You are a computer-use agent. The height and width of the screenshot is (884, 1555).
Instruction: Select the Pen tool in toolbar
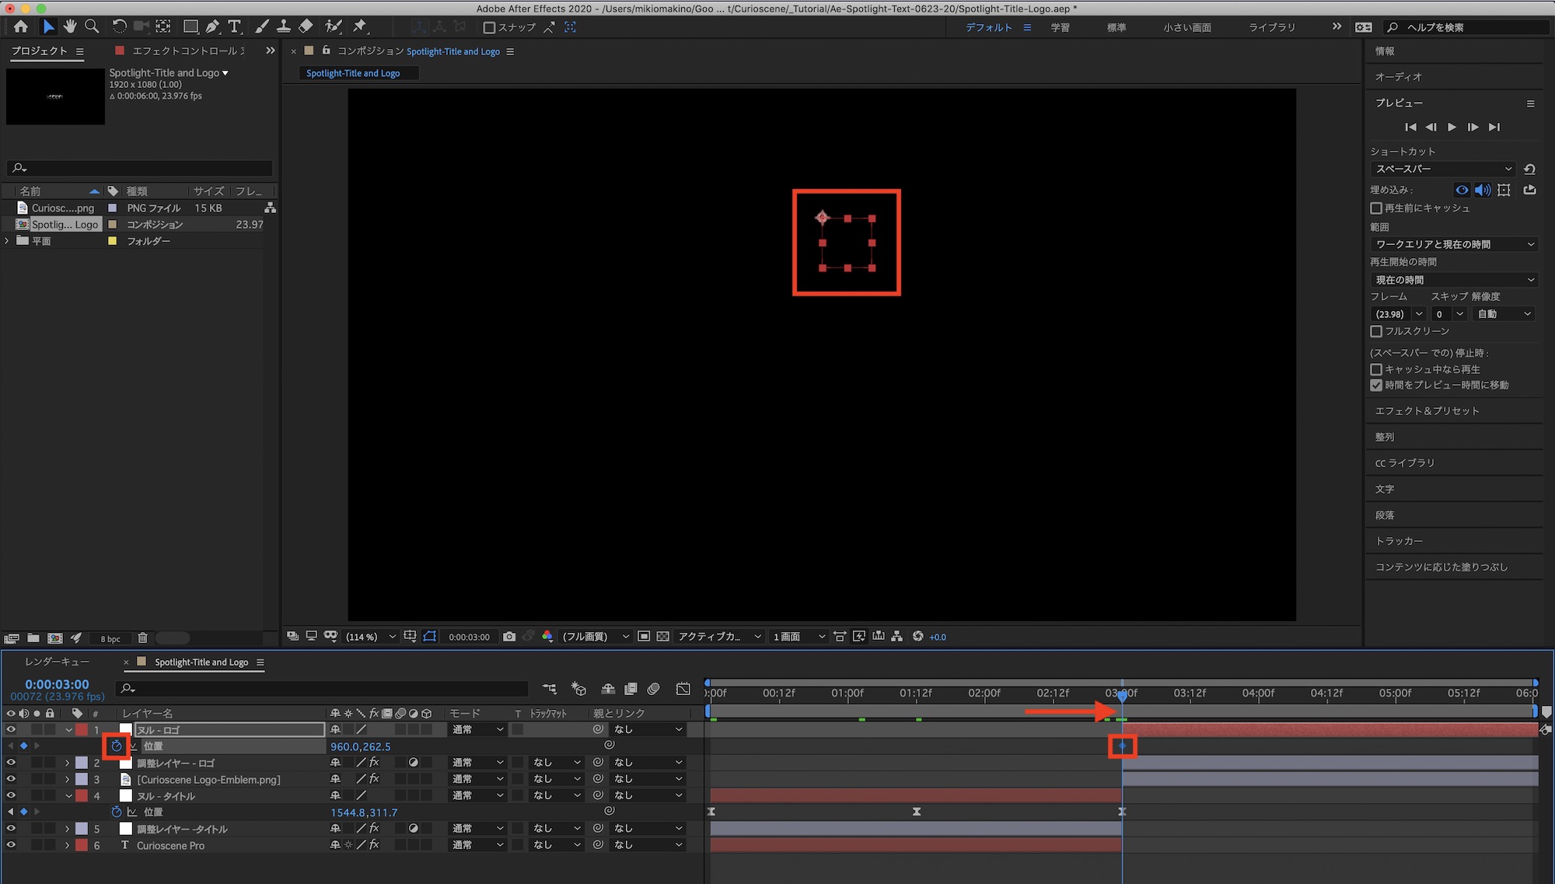point(212,26)
